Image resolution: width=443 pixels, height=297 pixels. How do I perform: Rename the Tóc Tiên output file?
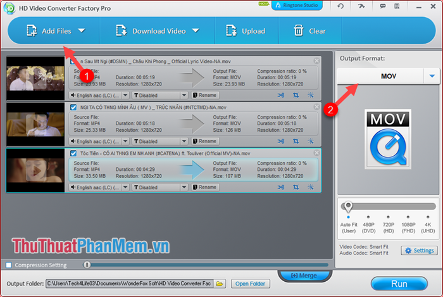tap(205, 187)
